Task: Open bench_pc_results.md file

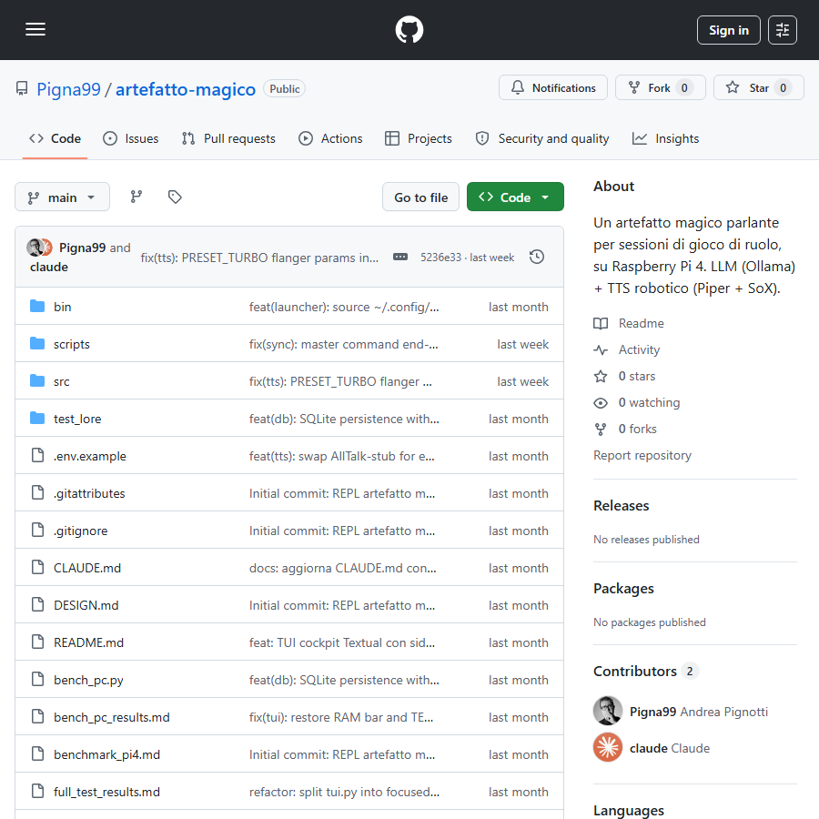Action: (112, 717)
